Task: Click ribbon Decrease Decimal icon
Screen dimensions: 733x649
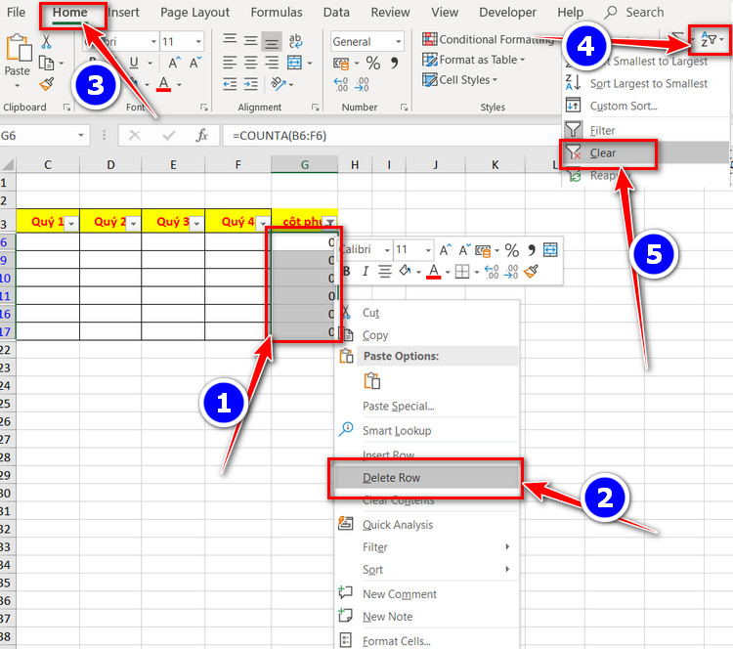Action: tap(363, 84)
